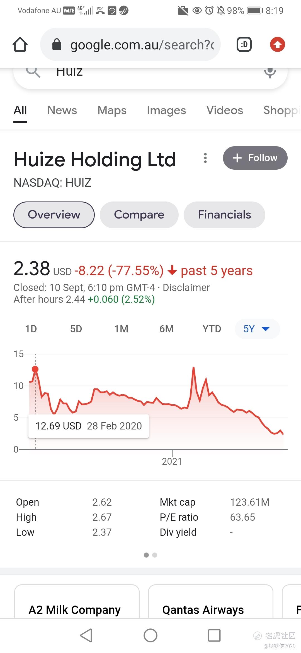This screenshot has width=301, height=653.
Task: Open the Disclaimer link
Action: pos(186,288)
